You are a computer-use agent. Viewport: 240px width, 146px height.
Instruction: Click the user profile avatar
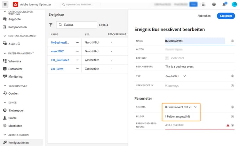pos(234,4)
